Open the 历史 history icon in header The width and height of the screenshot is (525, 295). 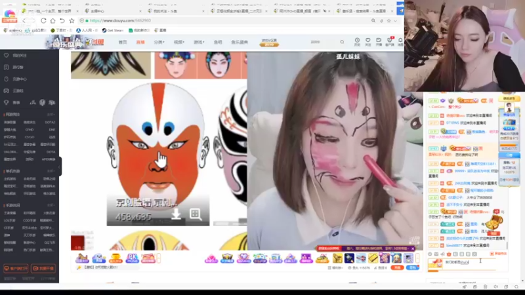click(x=357, y=41)
